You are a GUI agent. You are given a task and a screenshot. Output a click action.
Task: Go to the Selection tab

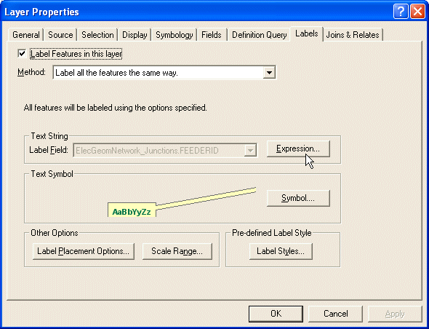click(97, 35)
